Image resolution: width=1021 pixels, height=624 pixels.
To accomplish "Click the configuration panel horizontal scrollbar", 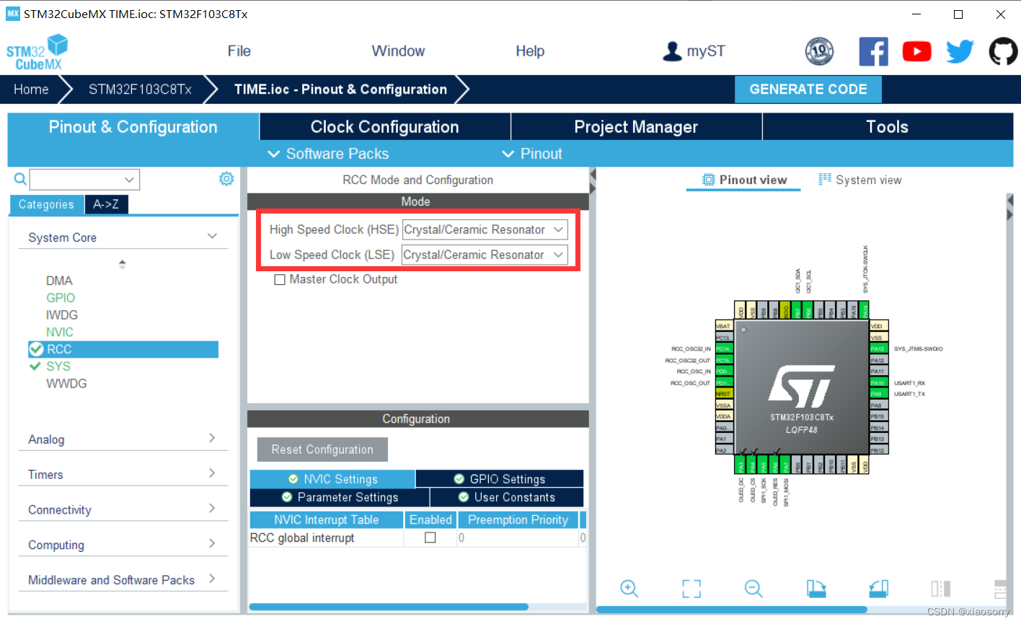I will pyautogui.click(x=389, y=607).
